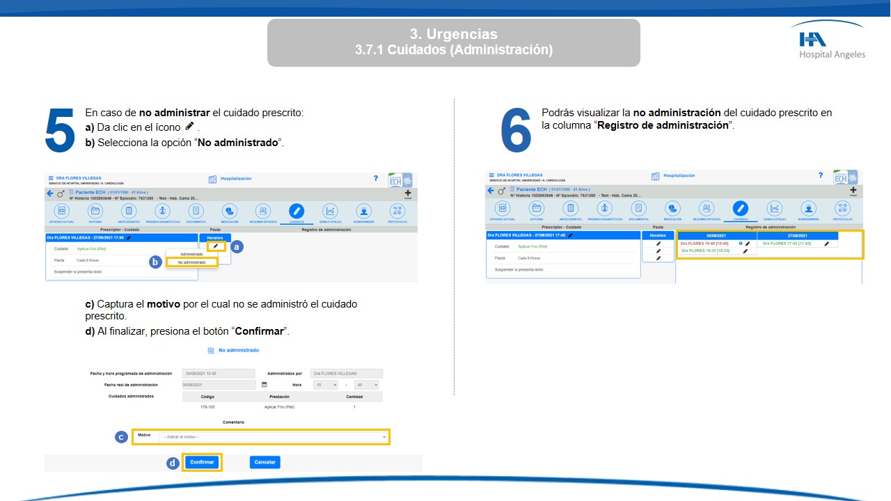Image resolution: width=891 pixels, height=501 pixels.
Task: Click the calendar icon beside Fecha real
Action: tap(265, 384)
